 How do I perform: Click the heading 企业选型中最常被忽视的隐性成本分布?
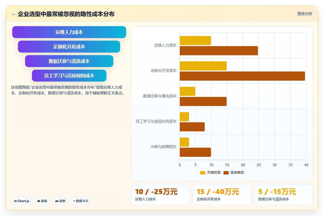pyautogui.click(x=66, y=14)
